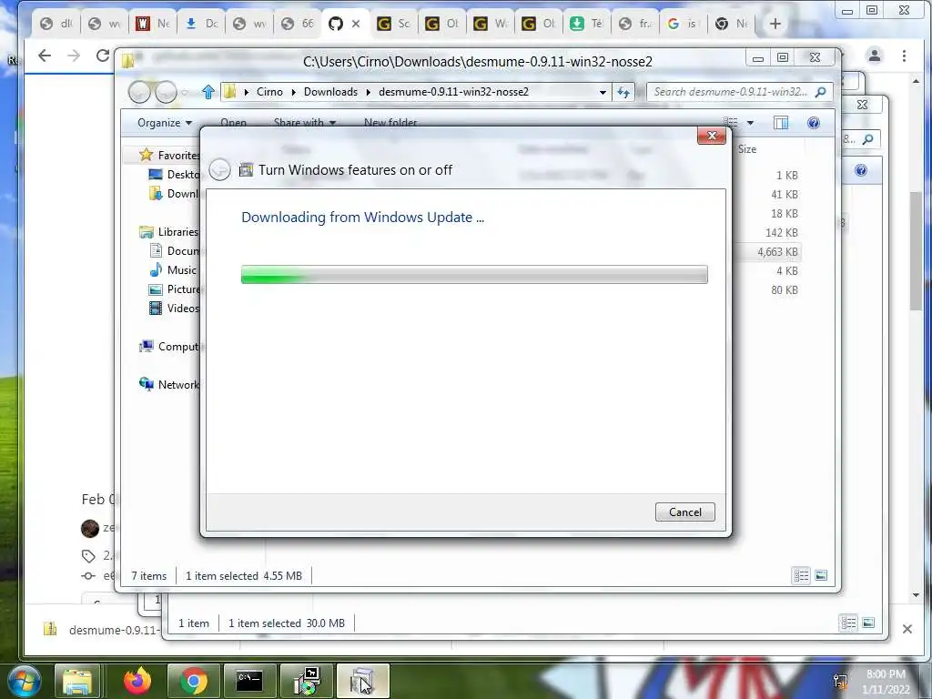Reload the Chrome page
The width and height of the screenshot is (932, 699).
coord(103,56)
